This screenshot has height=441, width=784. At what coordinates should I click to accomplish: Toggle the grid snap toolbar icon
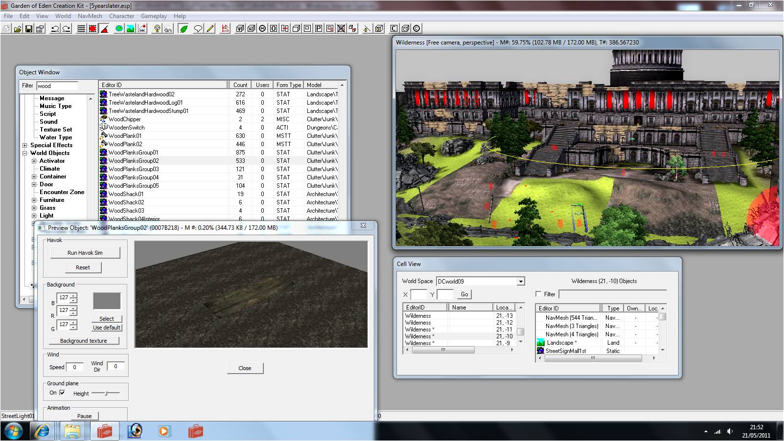(81, 29)
